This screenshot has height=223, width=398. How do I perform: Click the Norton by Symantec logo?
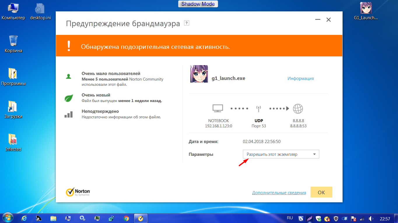(78, 192)
